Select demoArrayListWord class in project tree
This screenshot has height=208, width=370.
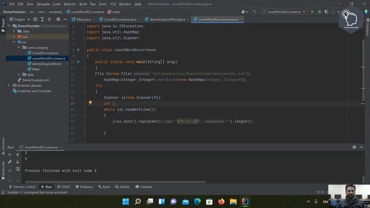(x=46, y=64)
